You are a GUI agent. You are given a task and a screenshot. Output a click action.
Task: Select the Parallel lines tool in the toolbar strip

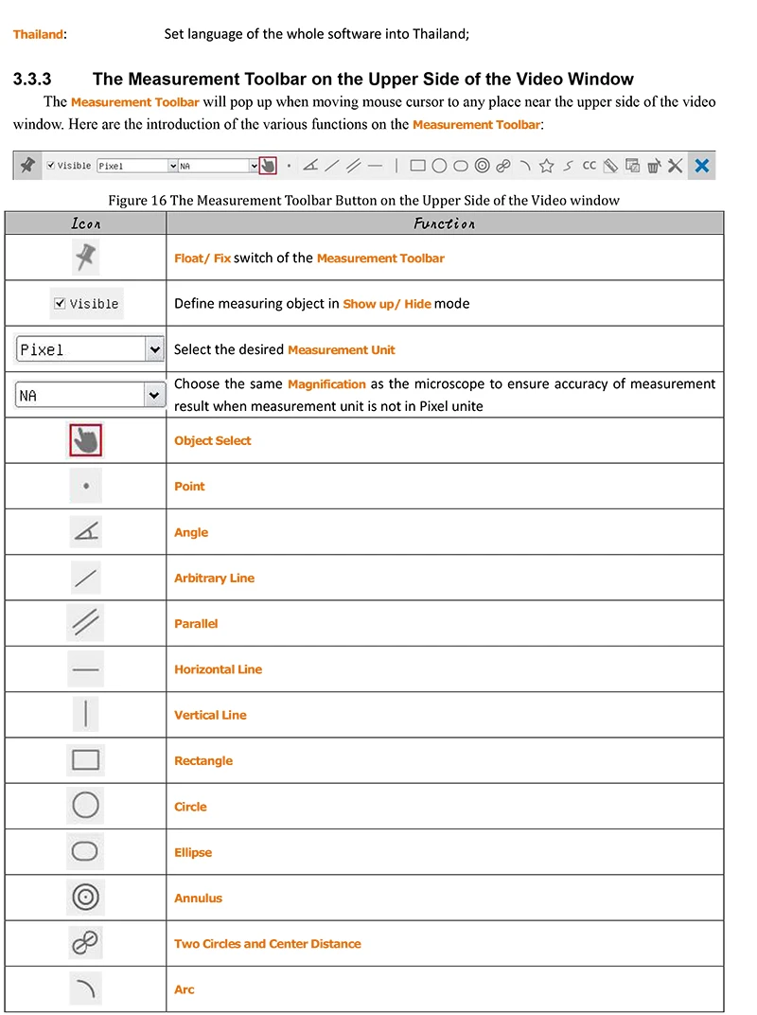[x=353, y=166]
